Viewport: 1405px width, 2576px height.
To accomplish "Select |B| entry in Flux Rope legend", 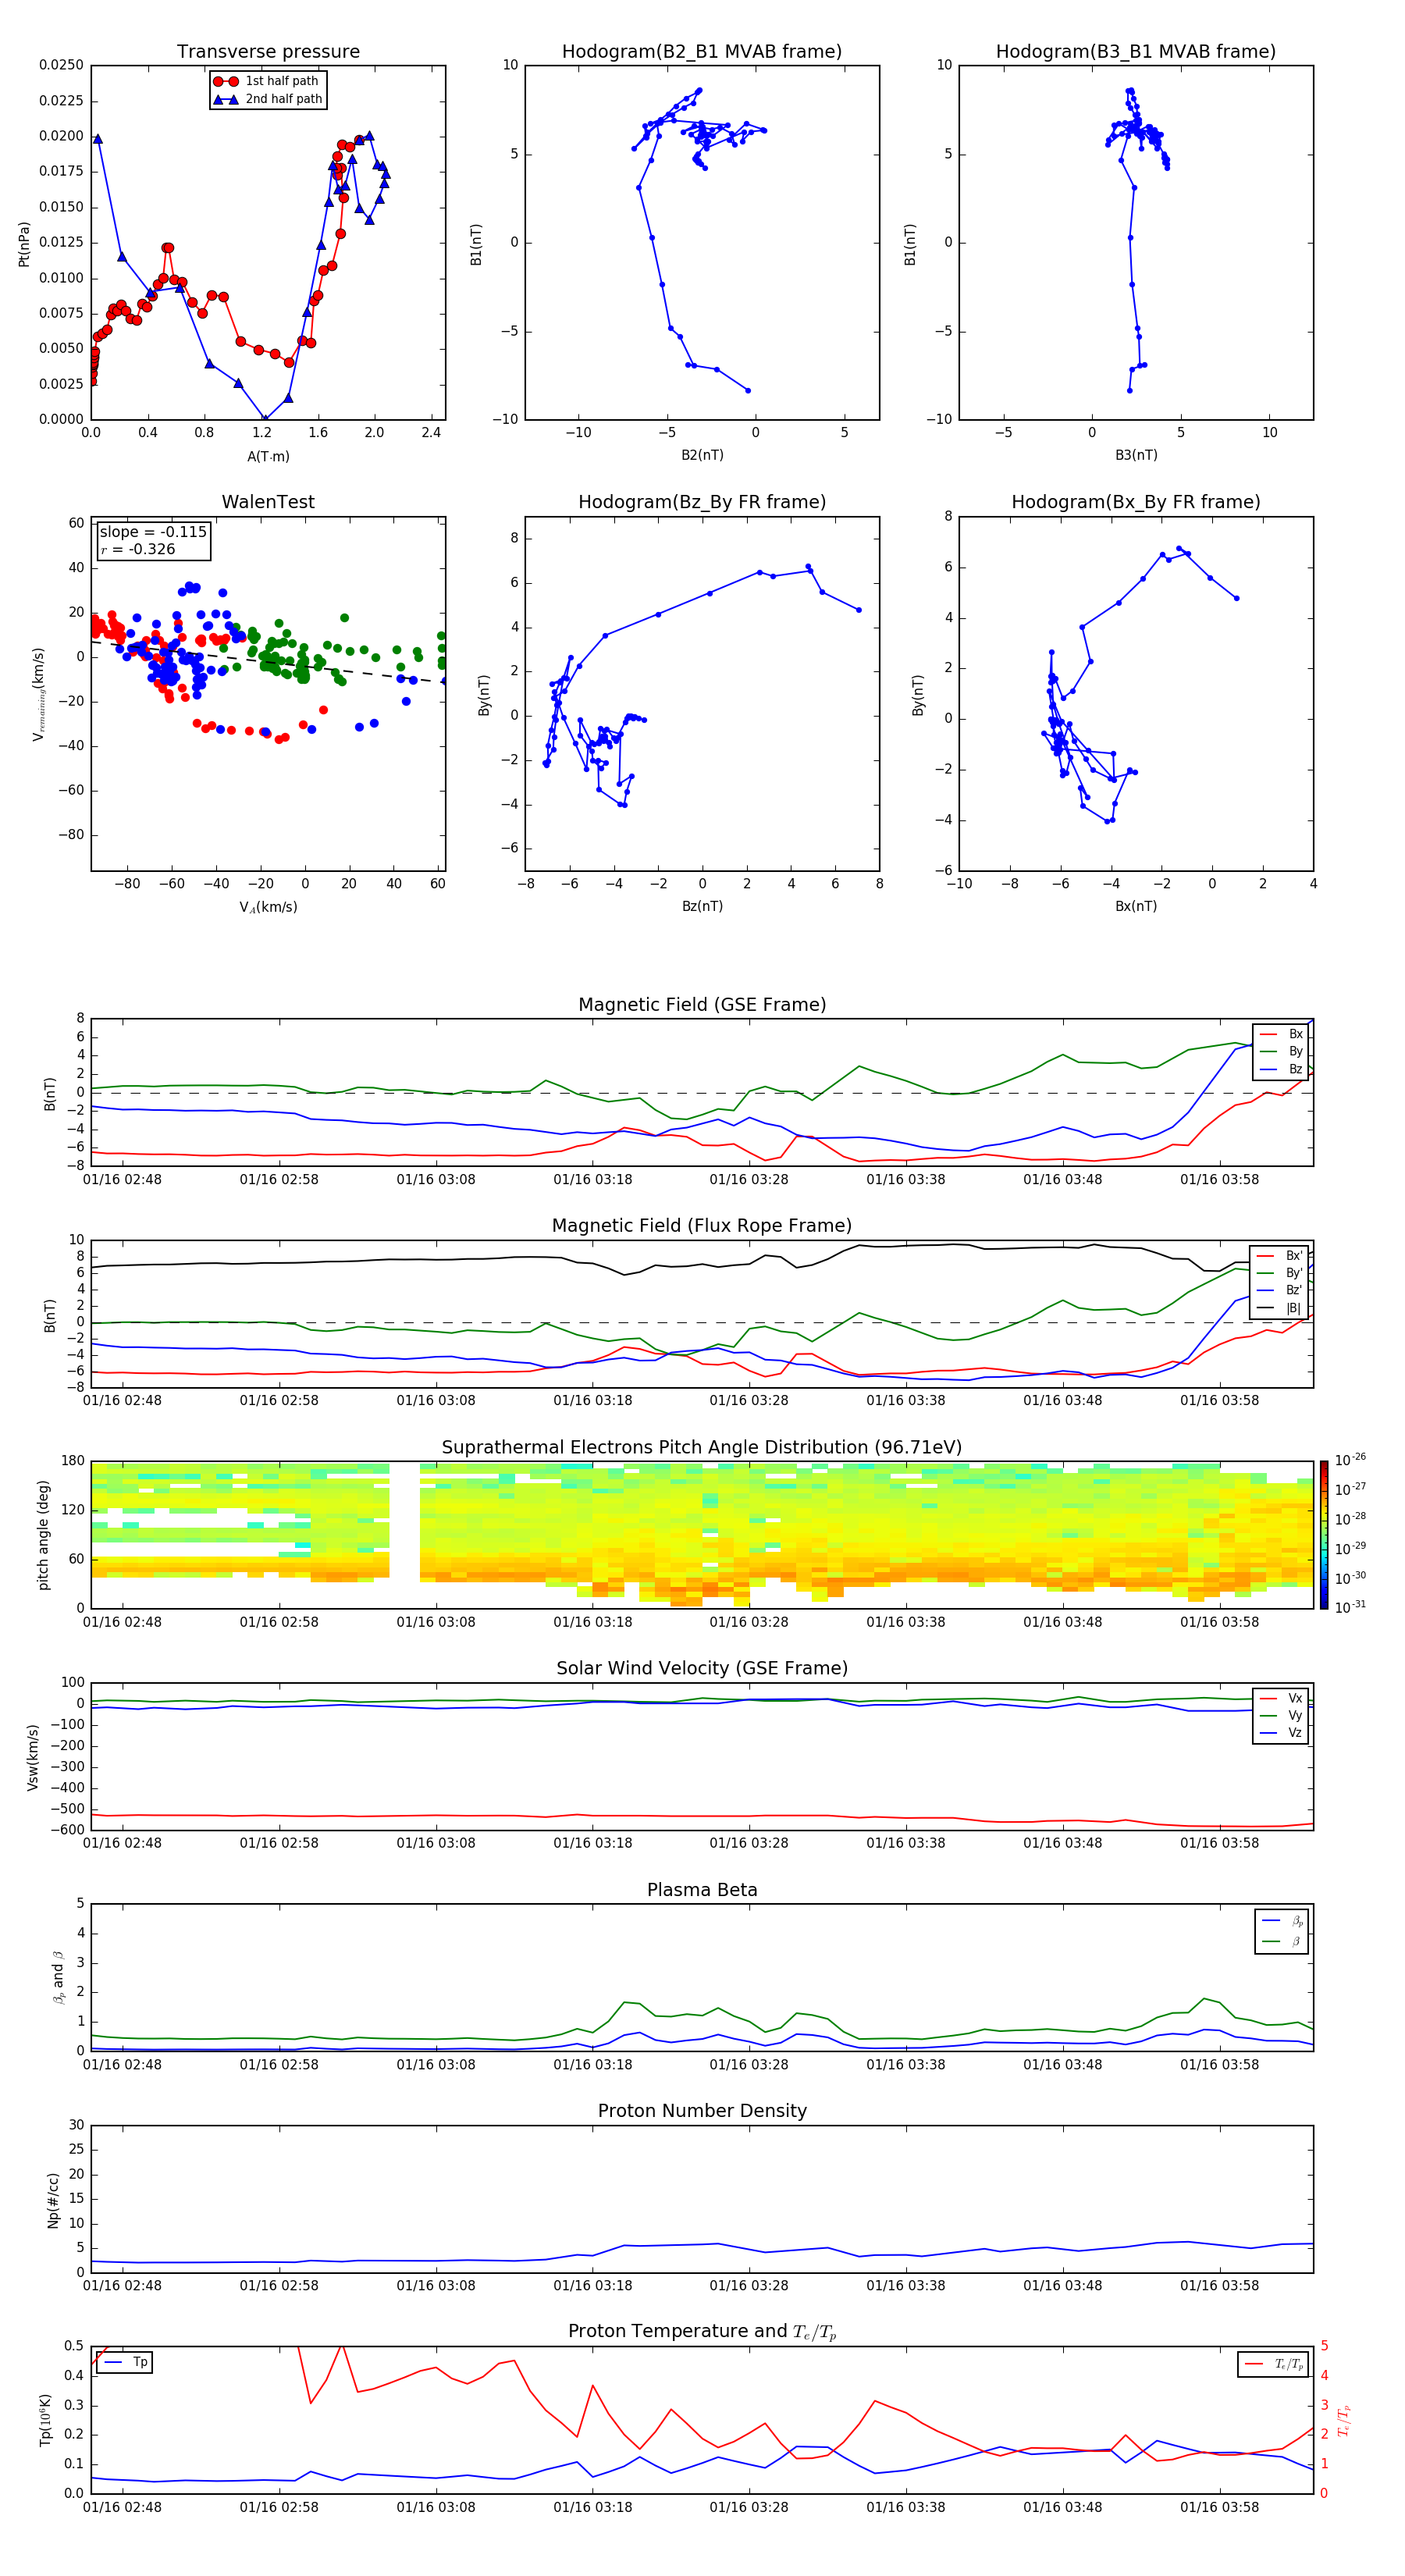I will tap(1280, 1308).
